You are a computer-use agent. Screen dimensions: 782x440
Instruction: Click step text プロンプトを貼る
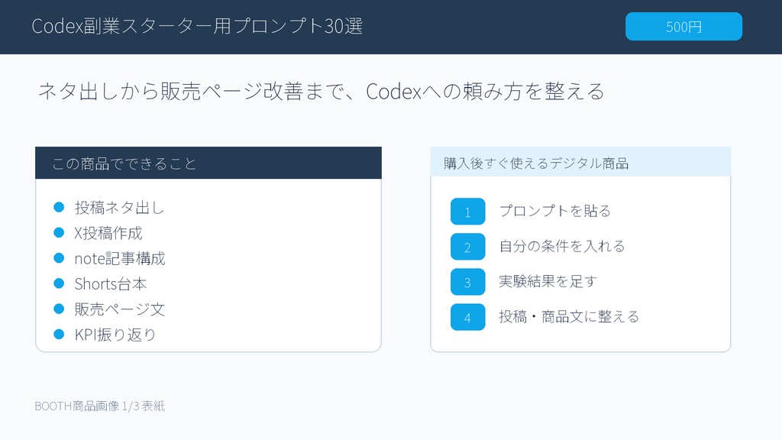click(555, 211)
